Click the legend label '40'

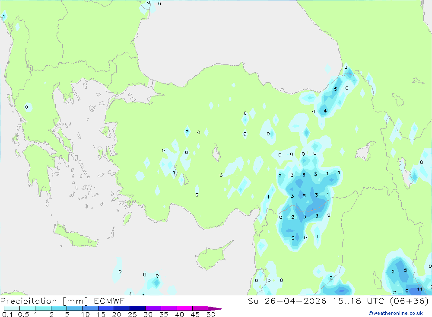(179, 314)
